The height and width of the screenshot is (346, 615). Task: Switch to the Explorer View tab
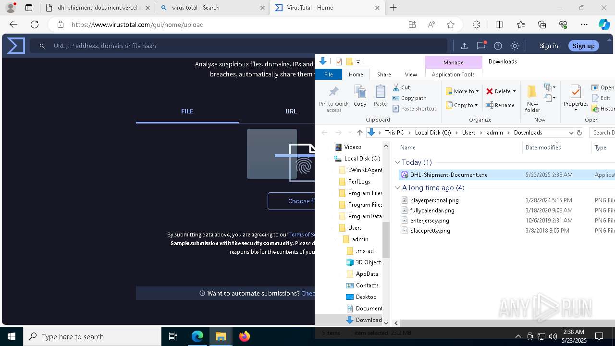pos(411,74)
